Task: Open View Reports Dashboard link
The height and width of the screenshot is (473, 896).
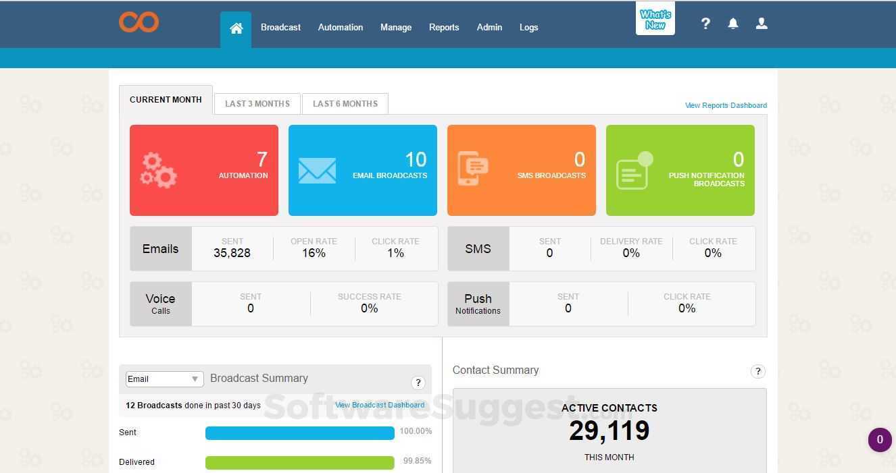Action: (x=726, y=105)
